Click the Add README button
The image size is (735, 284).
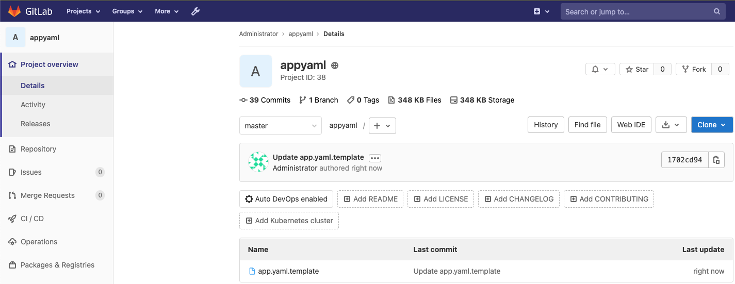pos(370,199)
